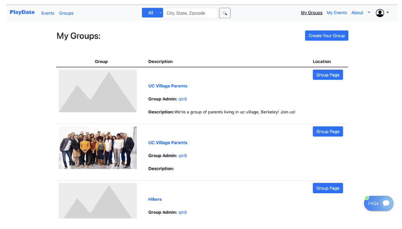Click the Hikers placeholder image thumbnail
This screenshot has height=229, width=402.
point(98,201)
